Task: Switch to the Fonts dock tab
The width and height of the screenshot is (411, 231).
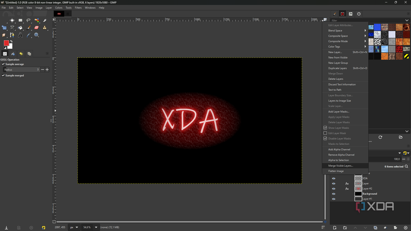Action: [x=351, y=14]
